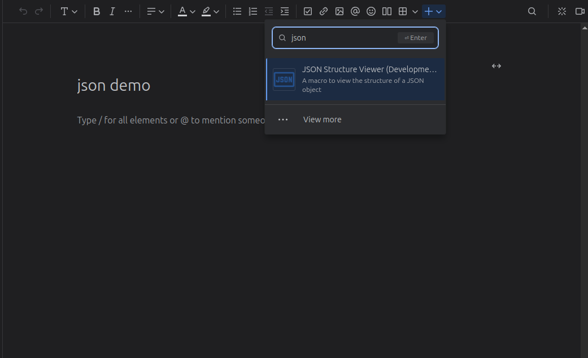
Task: Insert a columns layout
Action: (x=387, y=11)
